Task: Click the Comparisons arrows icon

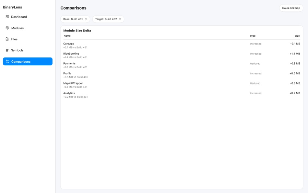Action: [7, 61]
